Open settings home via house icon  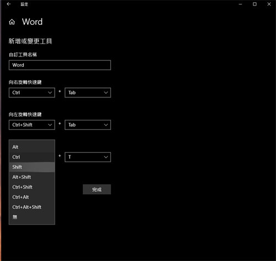(x=12, y=22)
